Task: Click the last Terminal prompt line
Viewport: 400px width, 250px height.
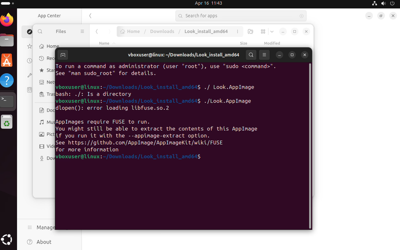Action: (128, 156)
